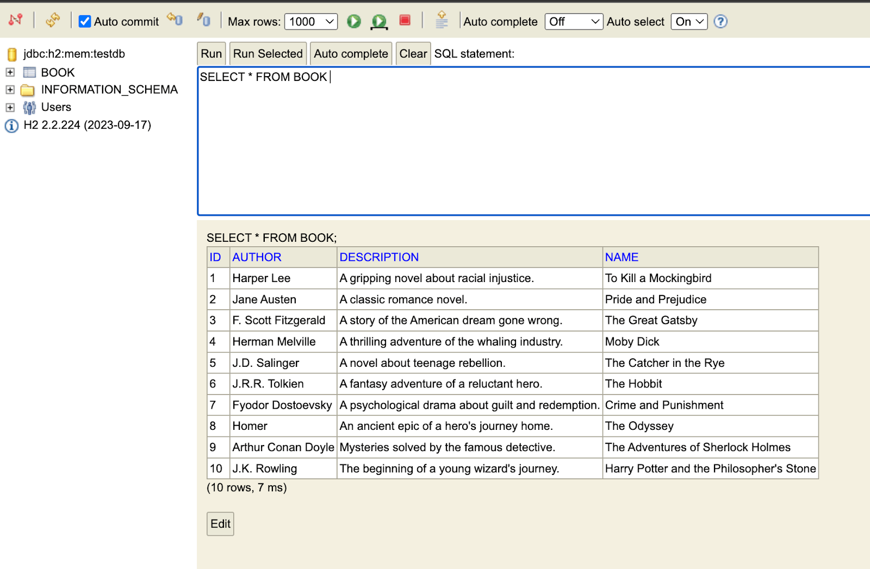Click the Crime and Punishment cell
Screen dimensions: 870x569
click(x=710, y=405)
